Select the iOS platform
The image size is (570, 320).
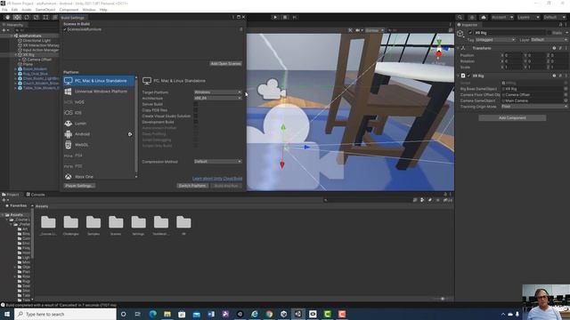(99, 113)
